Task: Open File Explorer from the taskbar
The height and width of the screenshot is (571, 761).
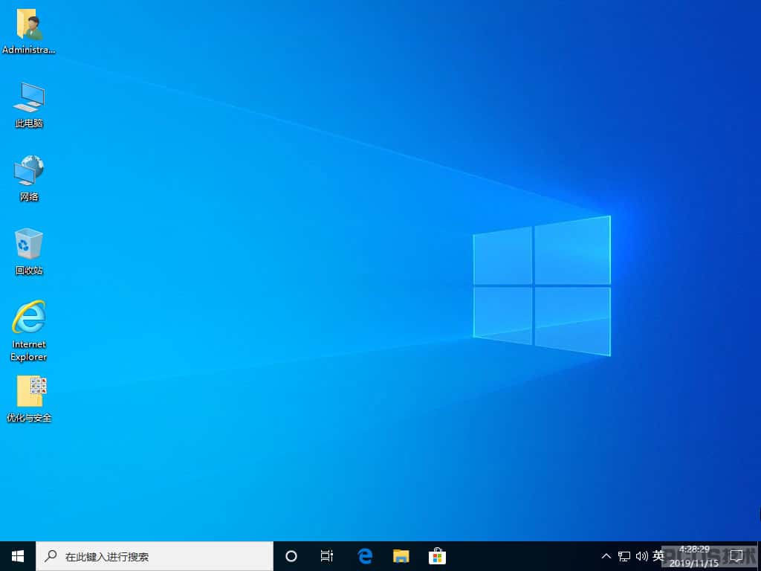Action: (x=401, y=556)
